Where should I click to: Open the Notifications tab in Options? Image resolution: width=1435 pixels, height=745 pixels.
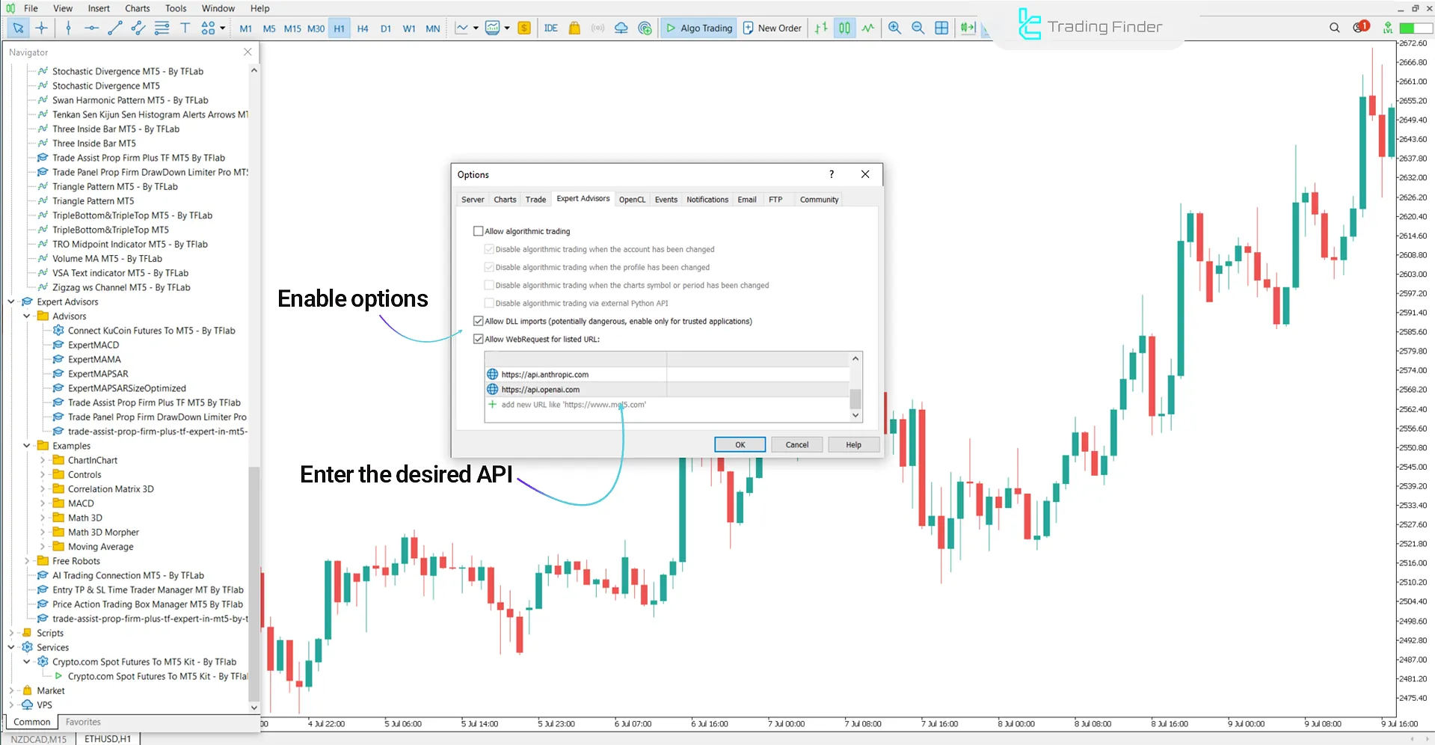707,200
